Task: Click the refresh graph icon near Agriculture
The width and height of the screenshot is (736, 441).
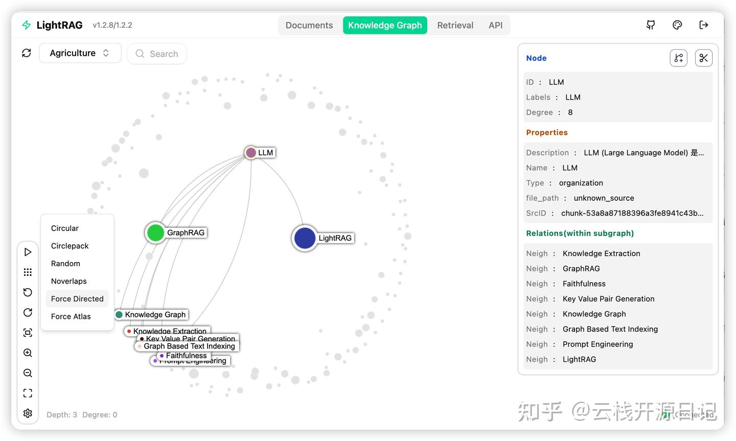Action: pyautogui.click(x=26, y=53)
